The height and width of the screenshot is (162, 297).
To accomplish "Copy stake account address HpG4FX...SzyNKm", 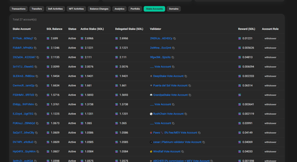I will tap(38, 151).
